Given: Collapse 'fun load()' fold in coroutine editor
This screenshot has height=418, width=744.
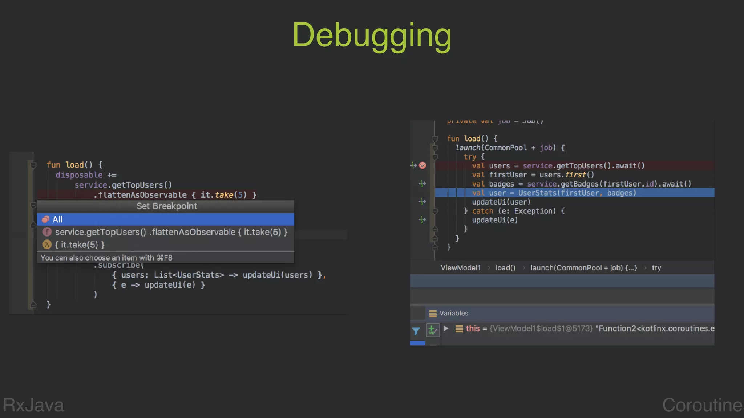Looking at the screenshot, I should point(435,139).
